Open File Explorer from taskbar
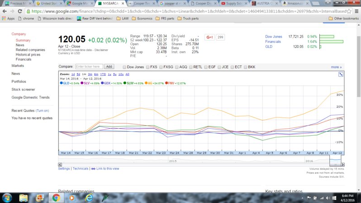Viewport: 361px width, 203px height. (x=23, y=198)
